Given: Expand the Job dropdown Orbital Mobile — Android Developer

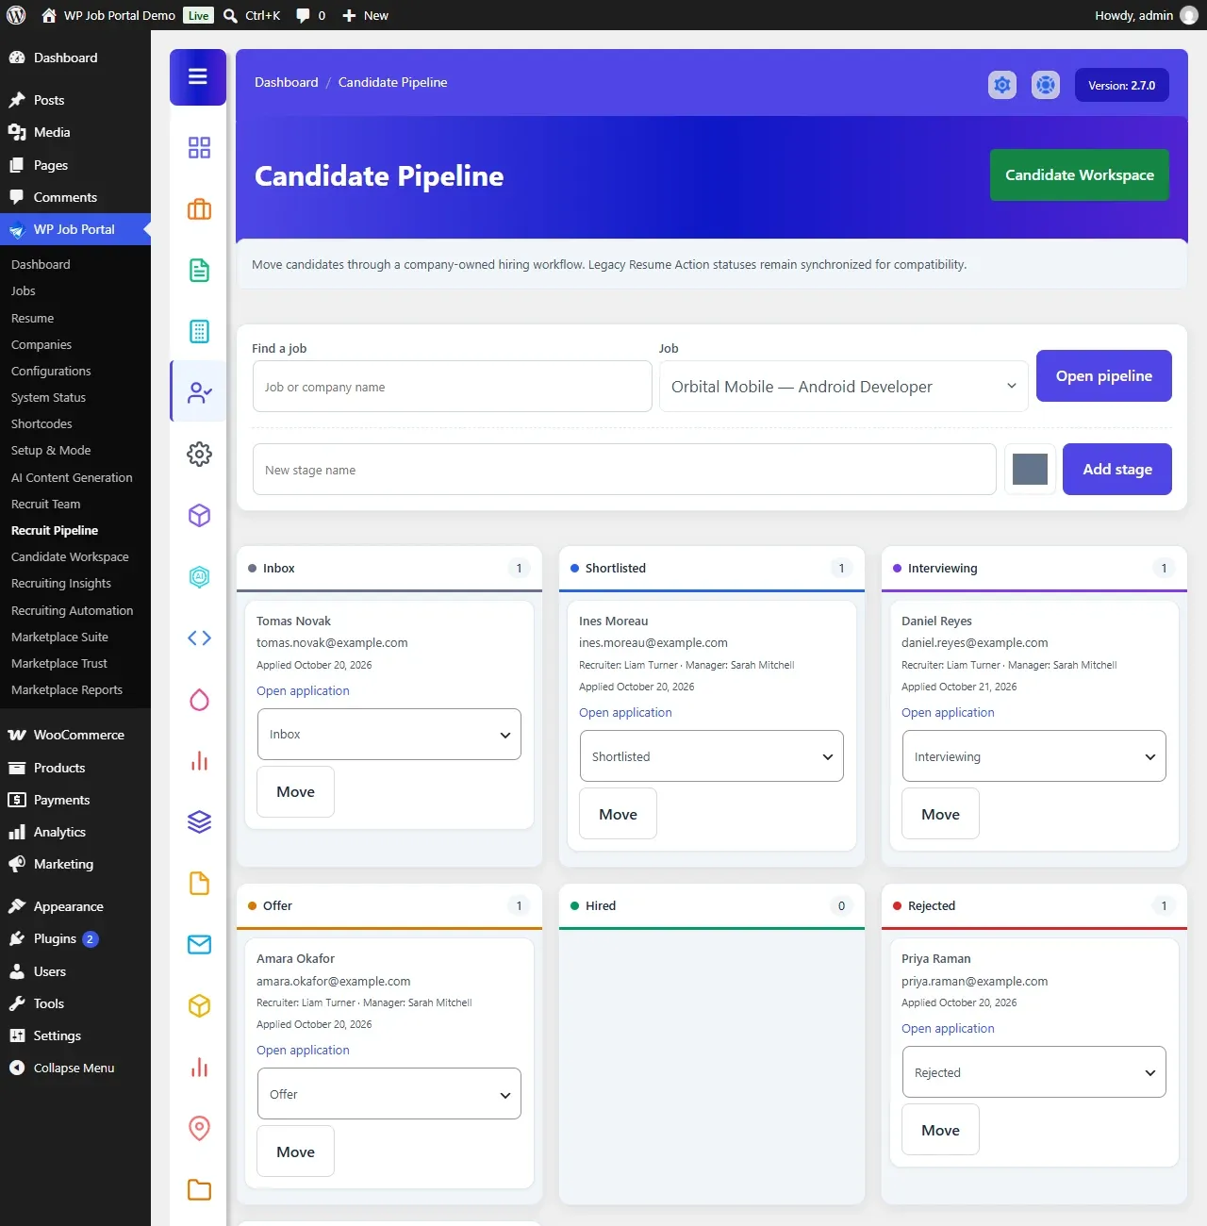Looking at the screenshot, I should click(x=844, y=387).
